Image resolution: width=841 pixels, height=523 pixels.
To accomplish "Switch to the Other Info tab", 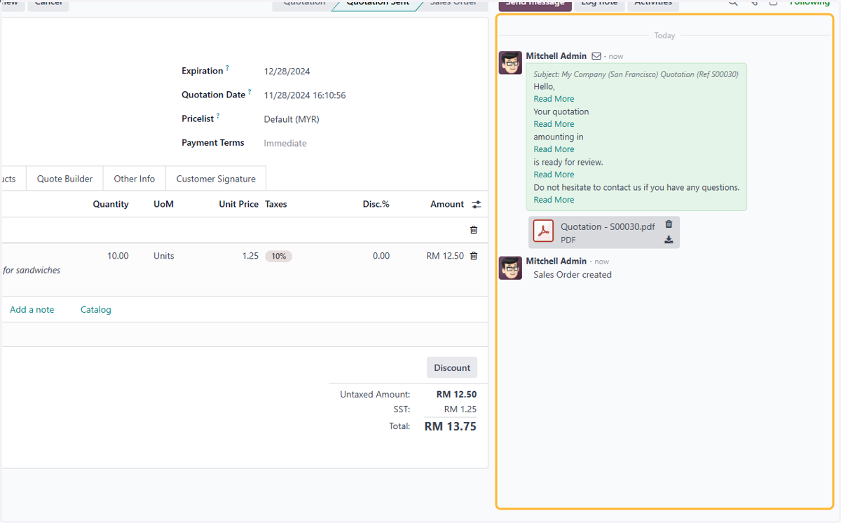I will 135,179.
